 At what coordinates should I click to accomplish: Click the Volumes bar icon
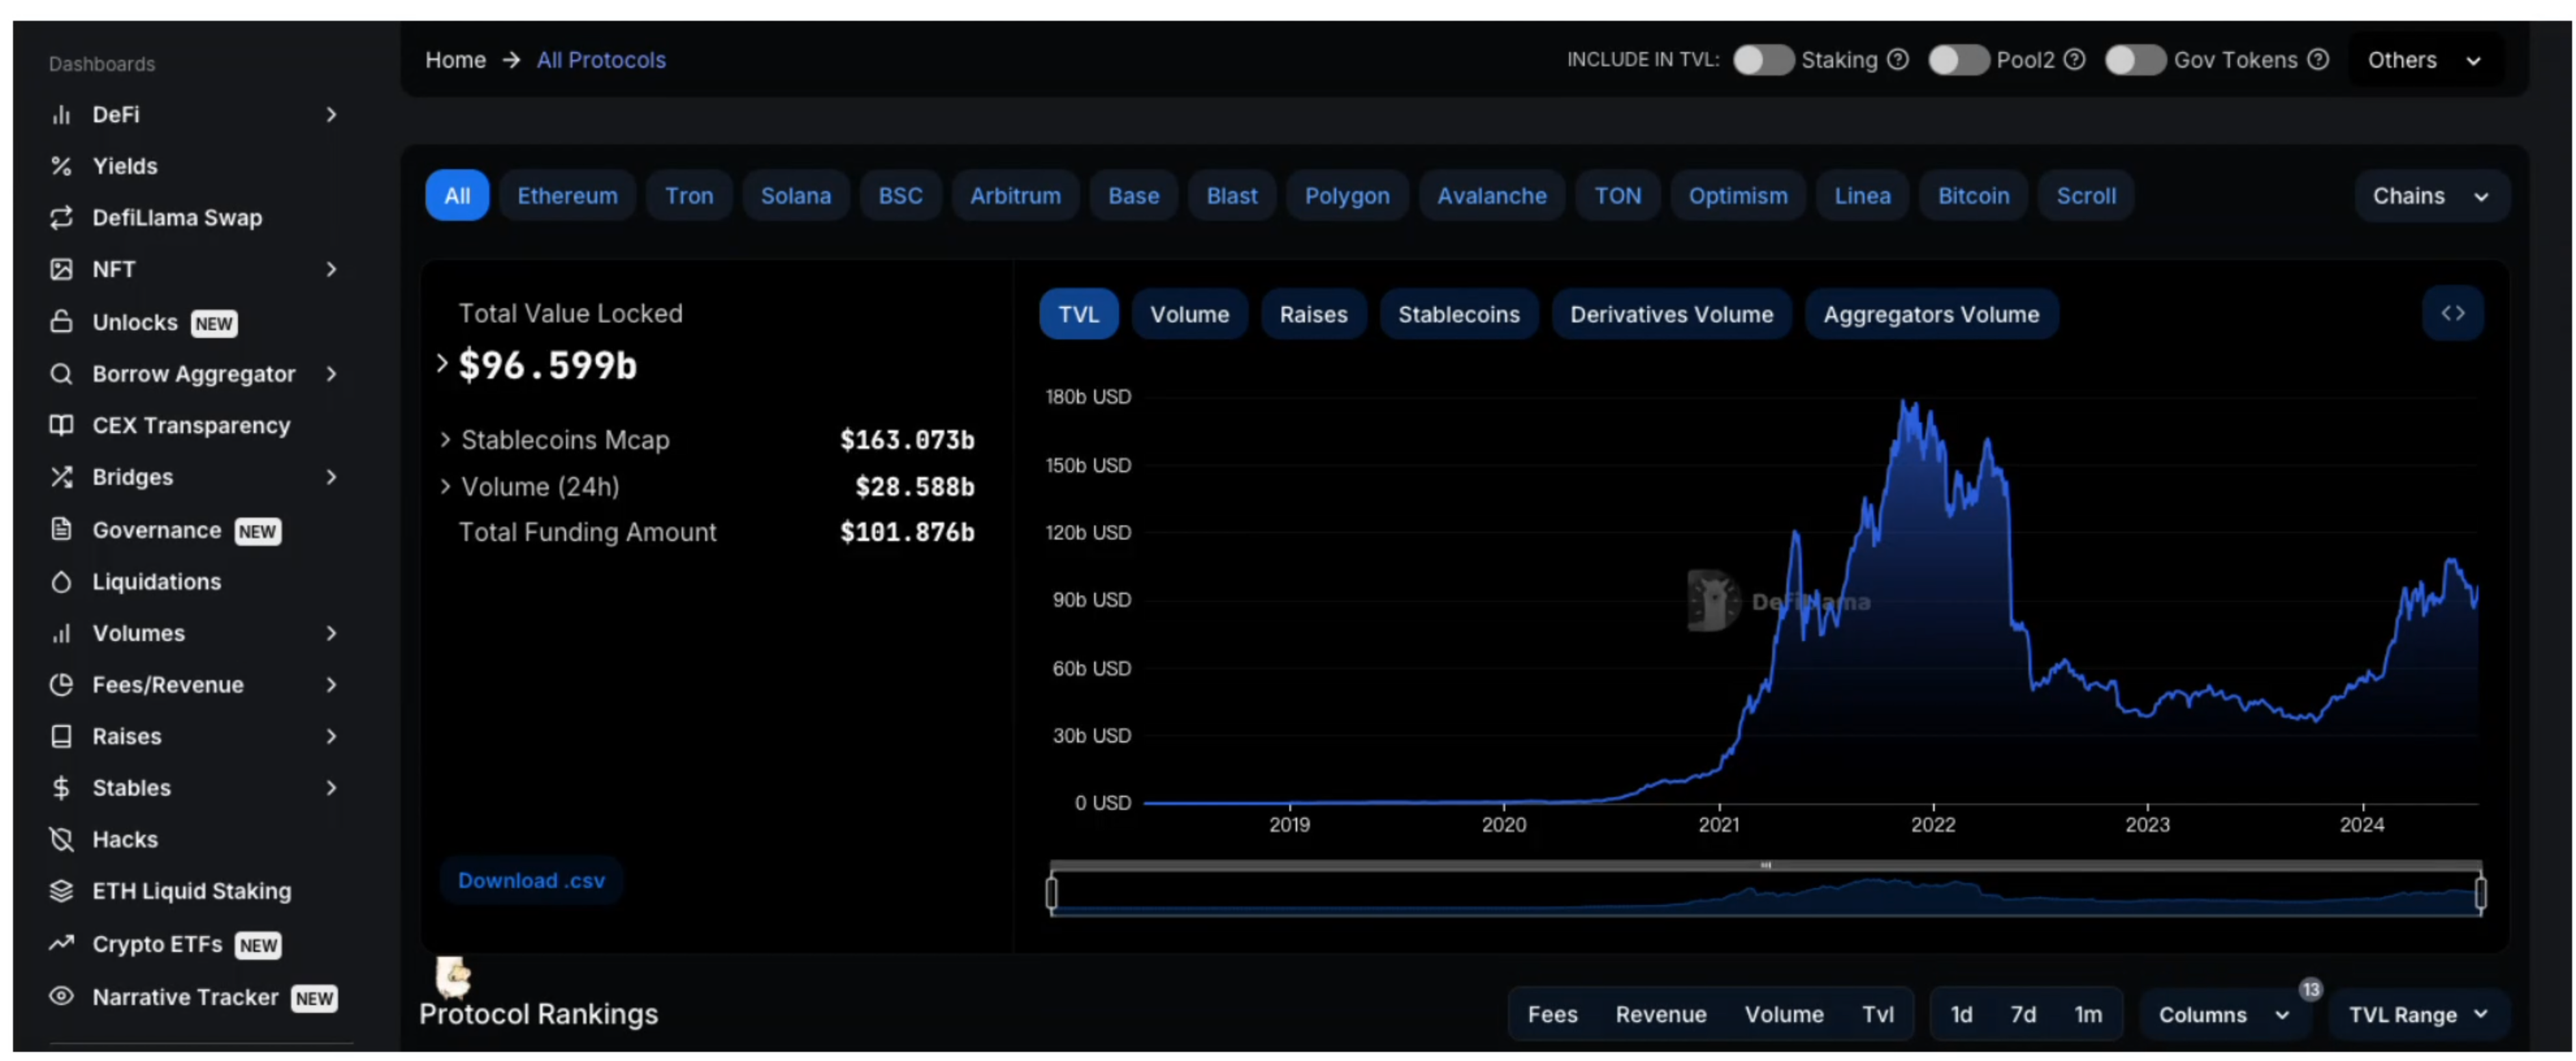coord(61,635)
